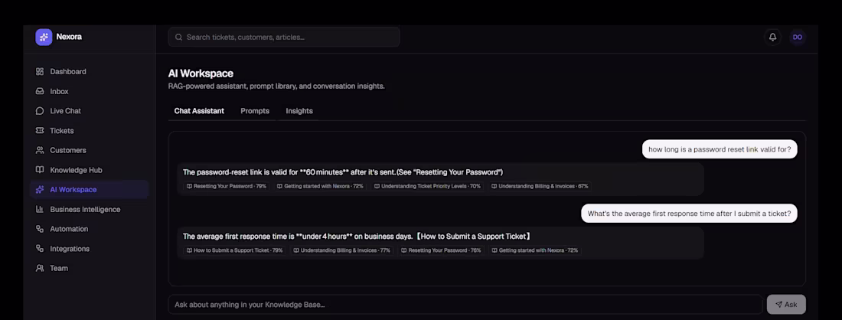The height and width of the screenshot is (320, 842).
Task: Go to Dashboard
Action: point(89,71)
